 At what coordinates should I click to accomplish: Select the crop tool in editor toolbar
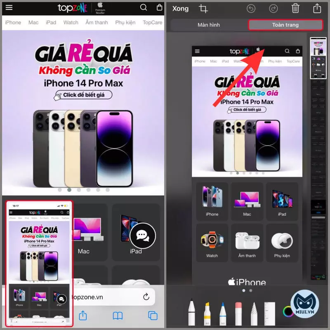(x=203, y=9)
